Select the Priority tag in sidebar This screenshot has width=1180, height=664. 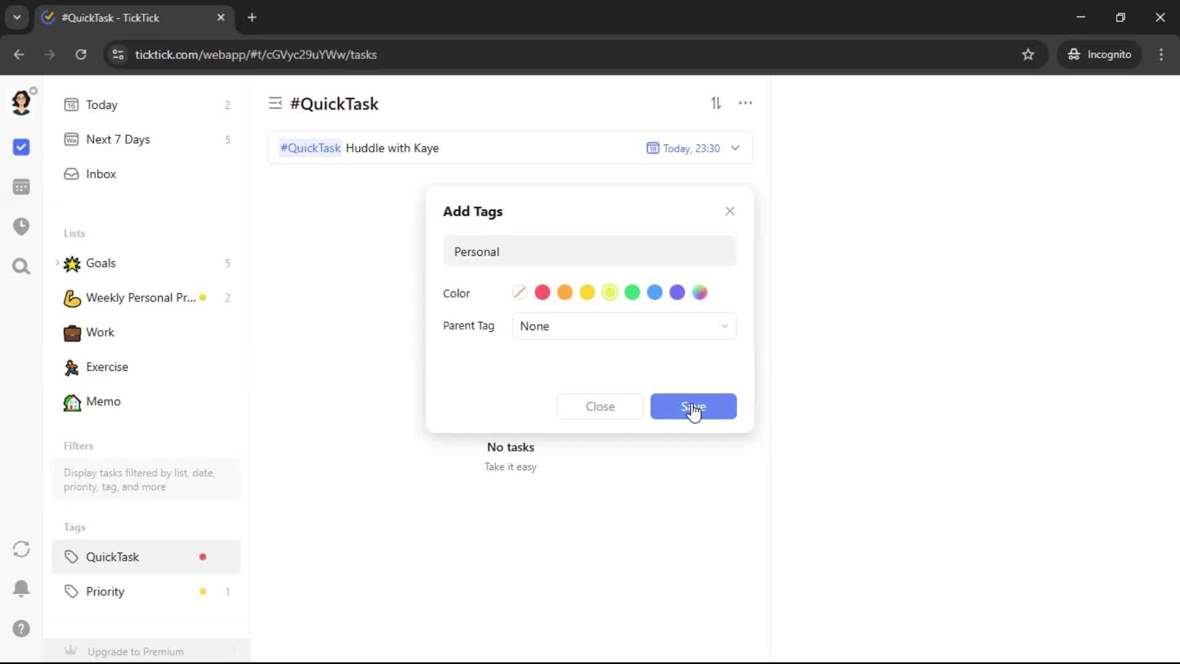pos(105,591)
